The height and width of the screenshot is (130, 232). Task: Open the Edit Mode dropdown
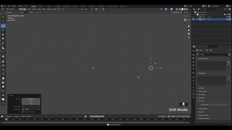click(12, 9)
